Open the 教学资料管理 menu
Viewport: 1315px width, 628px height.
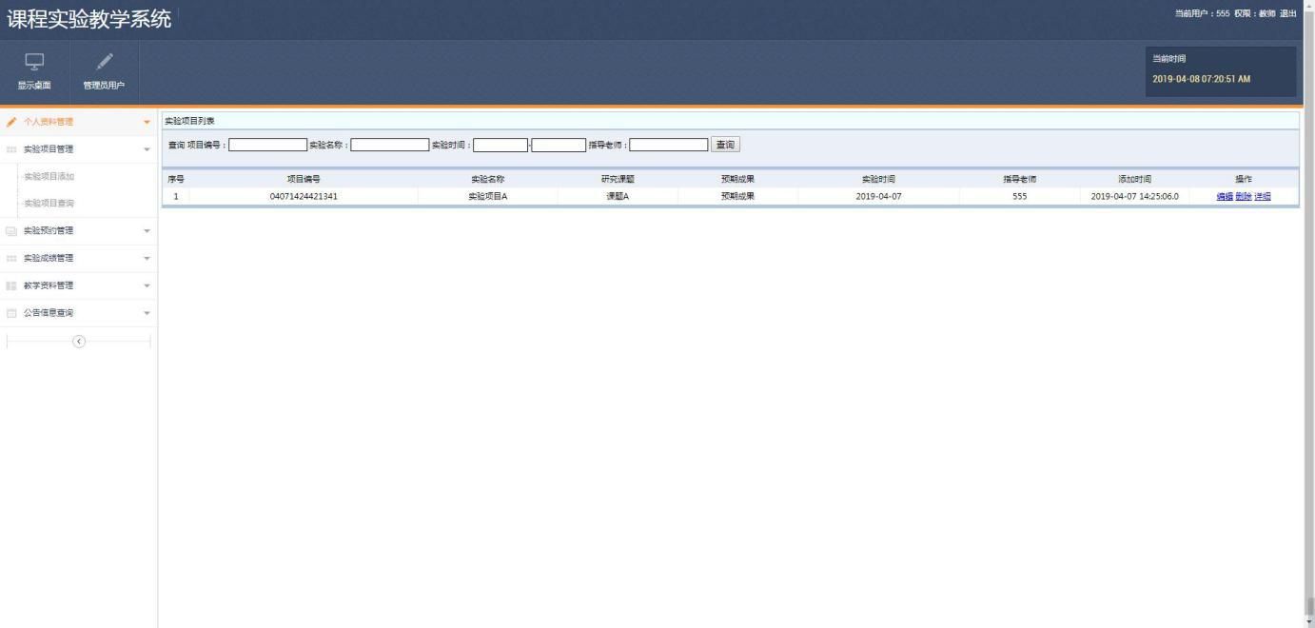(79, 285)
